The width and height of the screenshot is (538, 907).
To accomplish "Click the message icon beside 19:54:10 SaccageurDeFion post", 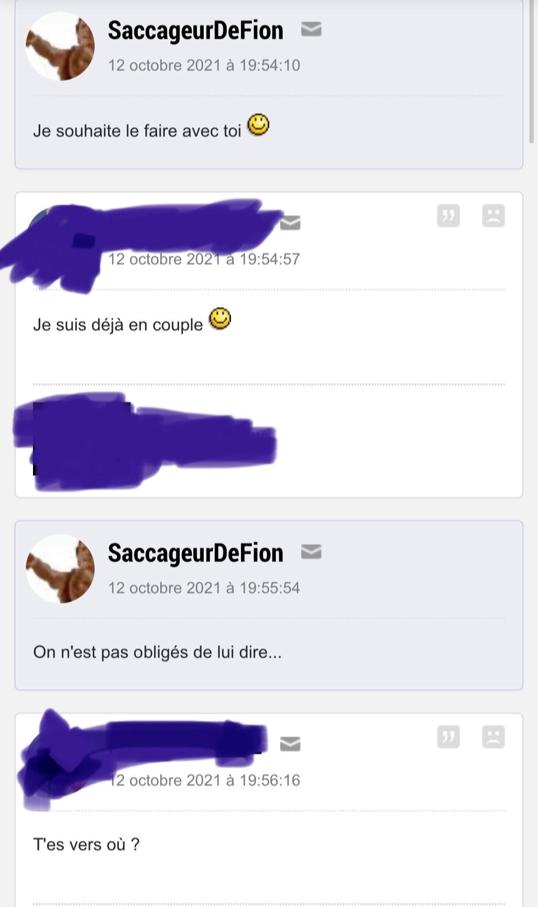I will tap(311, 30).
